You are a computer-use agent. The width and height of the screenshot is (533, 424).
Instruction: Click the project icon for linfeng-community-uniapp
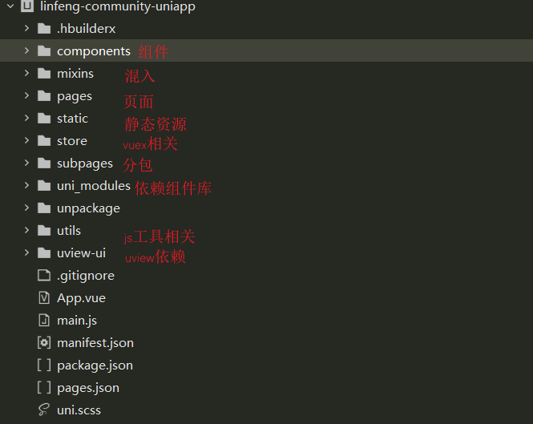26,6
